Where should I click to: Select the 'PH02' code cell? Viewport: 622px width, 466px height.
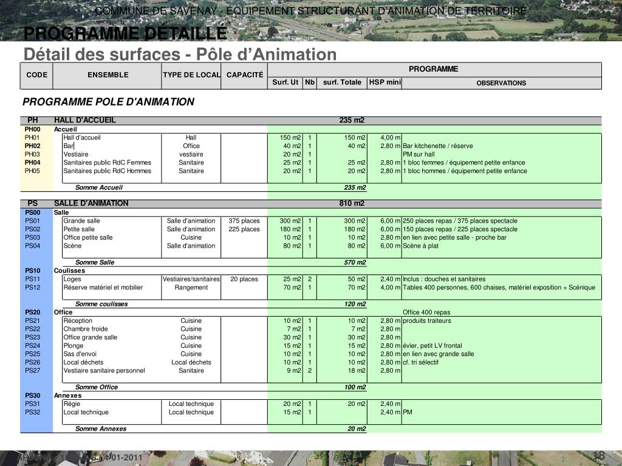pyautogui.click(x=33, y=146)
